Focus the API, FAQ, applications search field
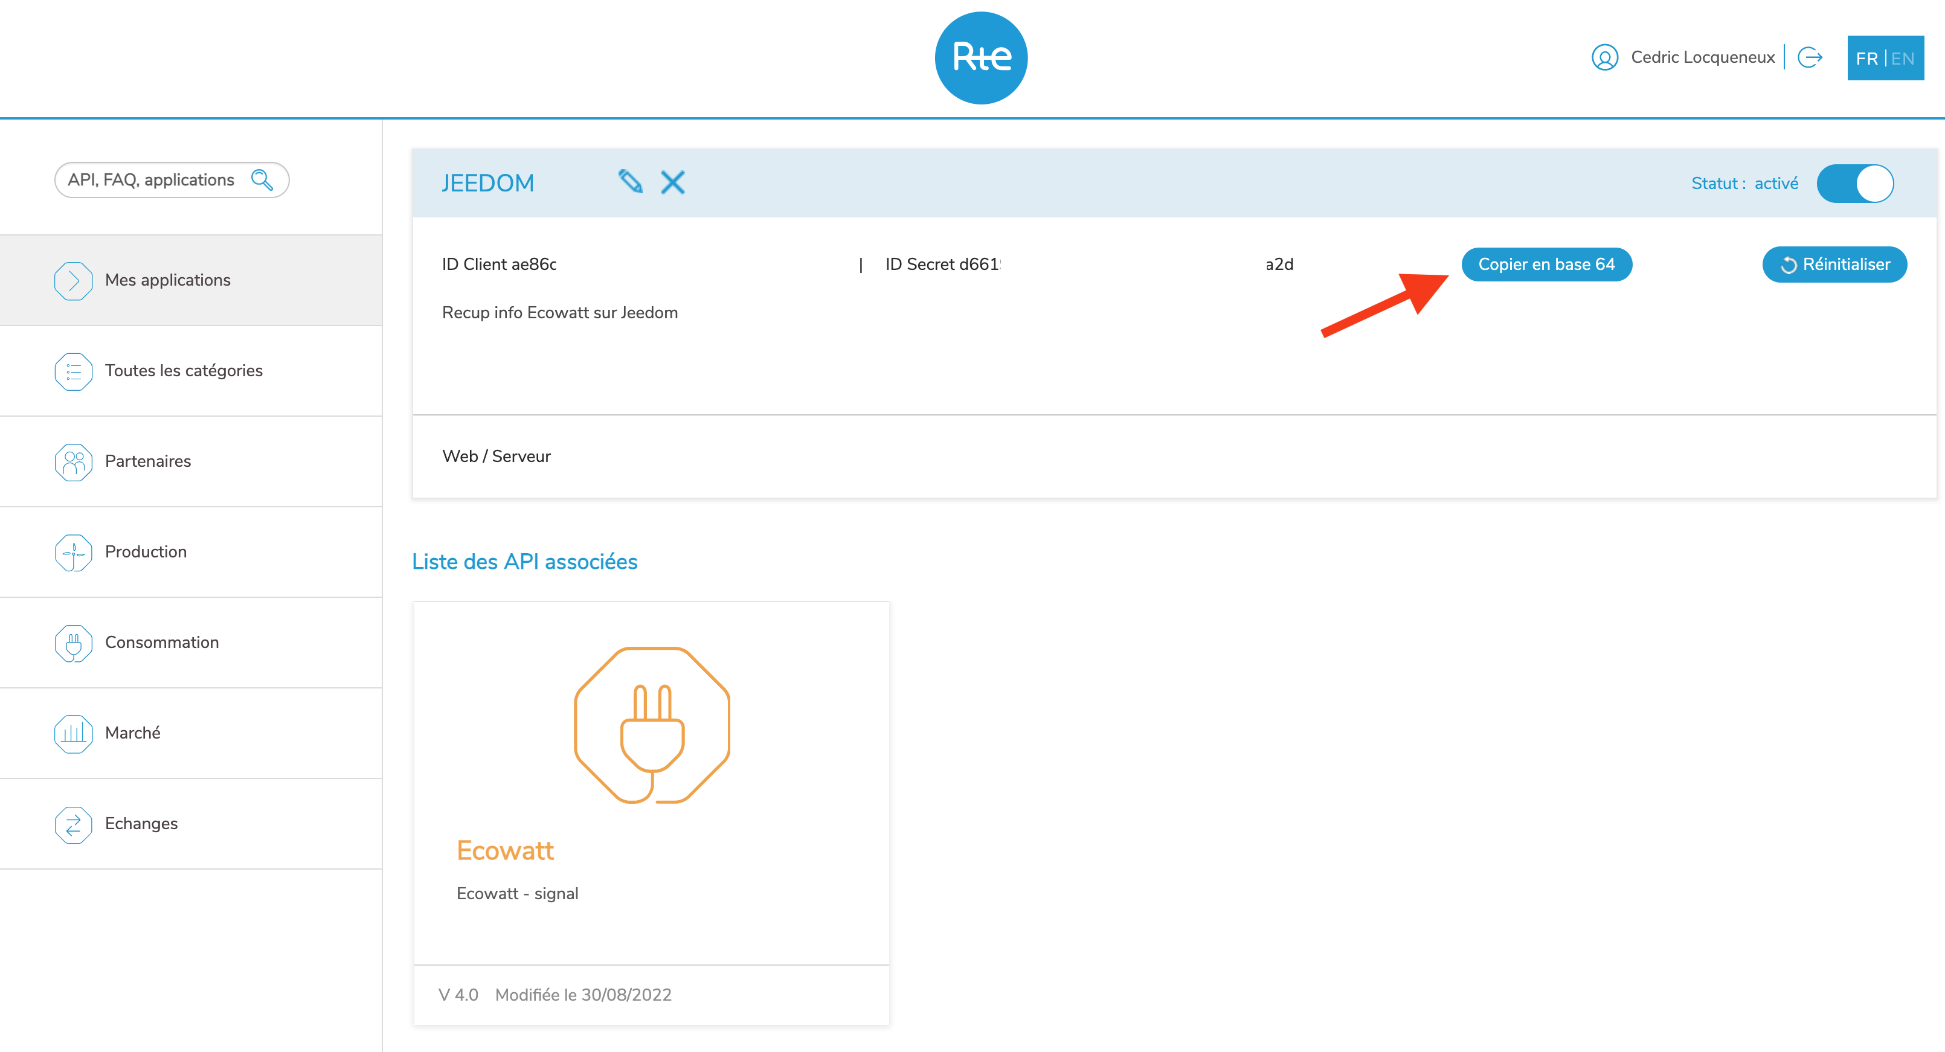The width and height of the screenshot is (1945, 1052). [x=172, y=179]
